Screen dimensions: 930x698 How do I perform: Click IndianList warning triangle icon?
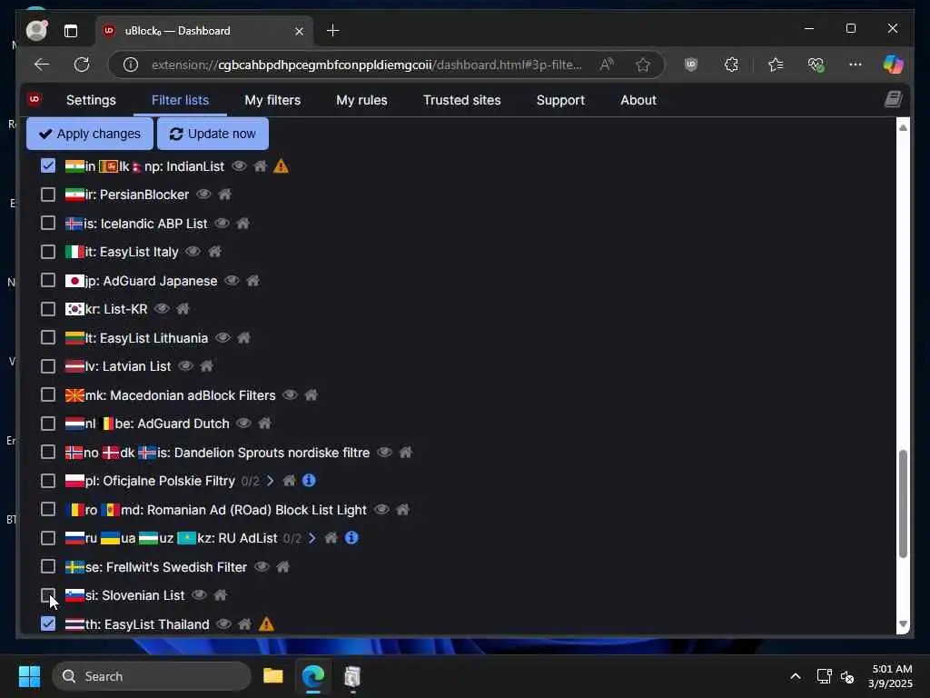[x=282, y=166]
